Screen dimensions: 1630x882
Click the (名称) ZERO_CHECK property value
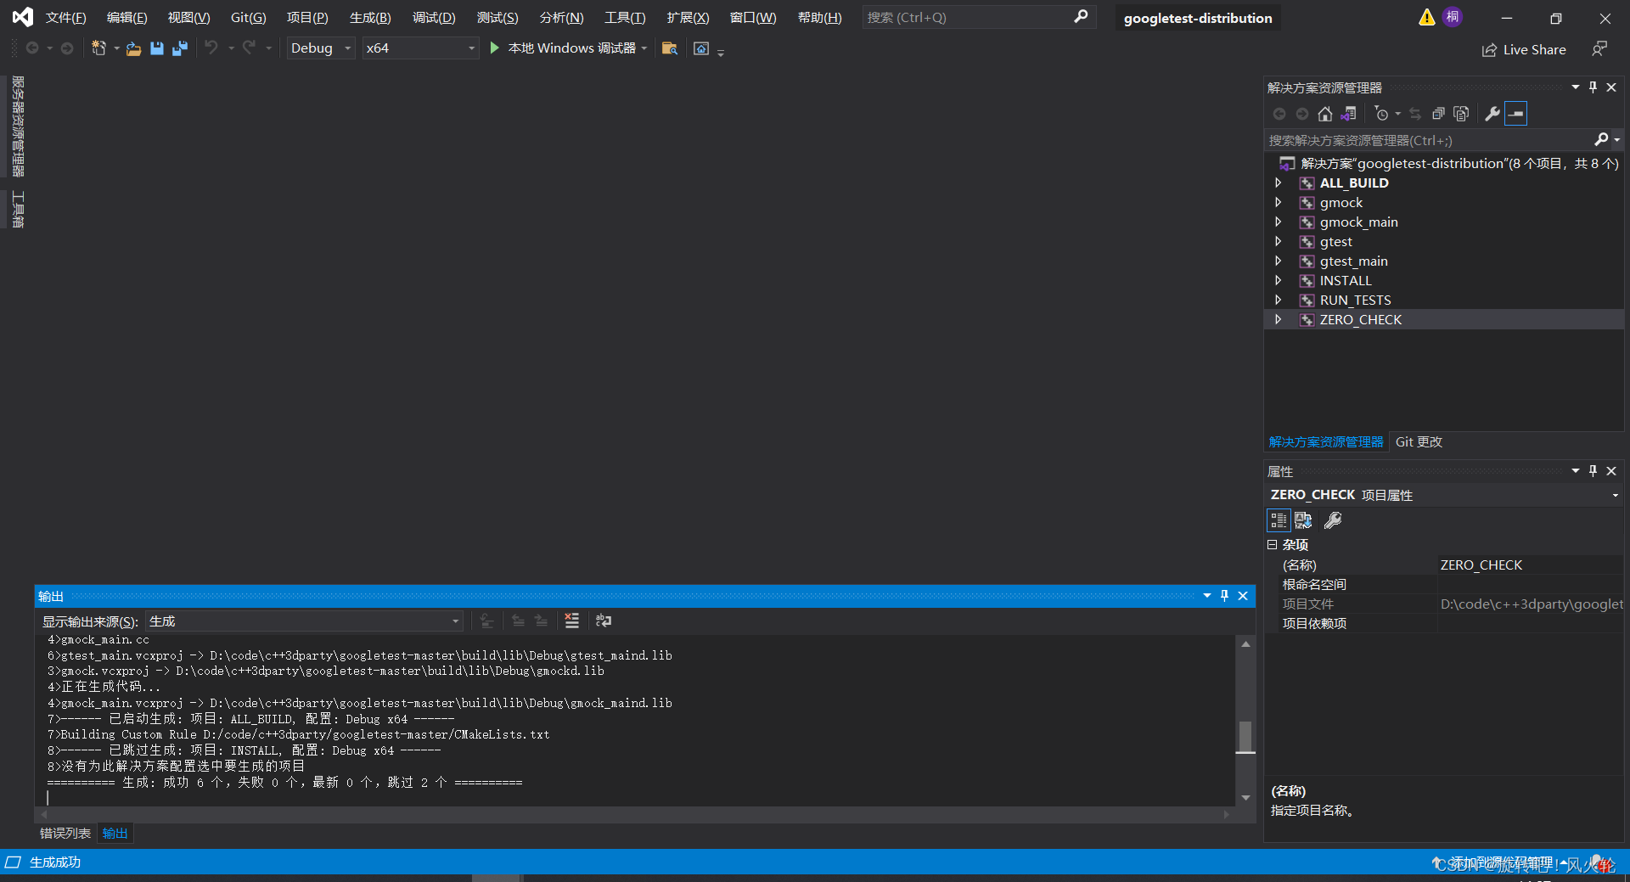pyautogui.click(x=1529, y=565)
